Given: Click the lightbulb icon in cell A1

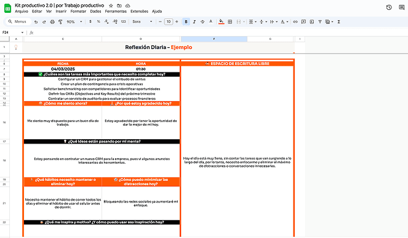Looking at the screenshot, I should (x=16, y=47).
